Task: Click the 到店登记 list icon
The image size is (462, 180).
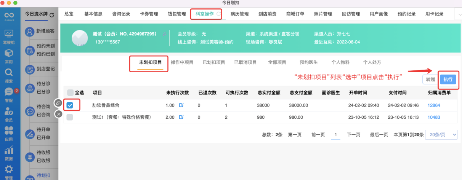Action: [x=30, y=69]
